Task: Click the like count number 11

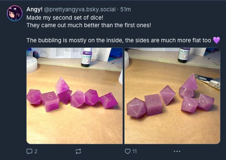Action: tap(134, 151)
